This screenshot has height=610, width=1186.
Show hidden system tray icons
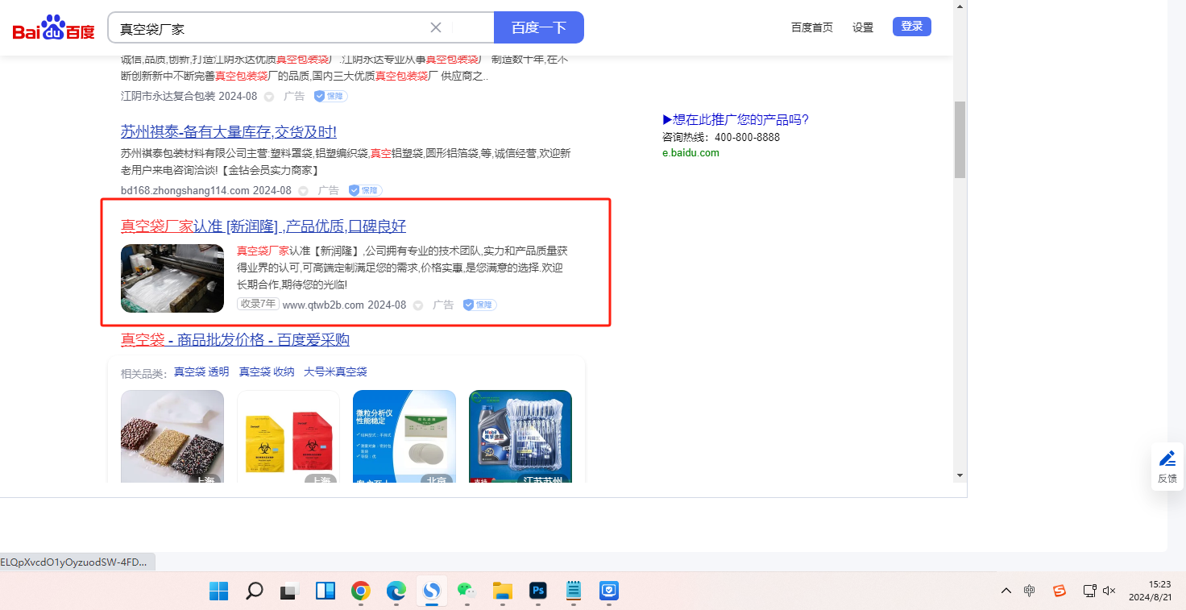click(1006, 591)
